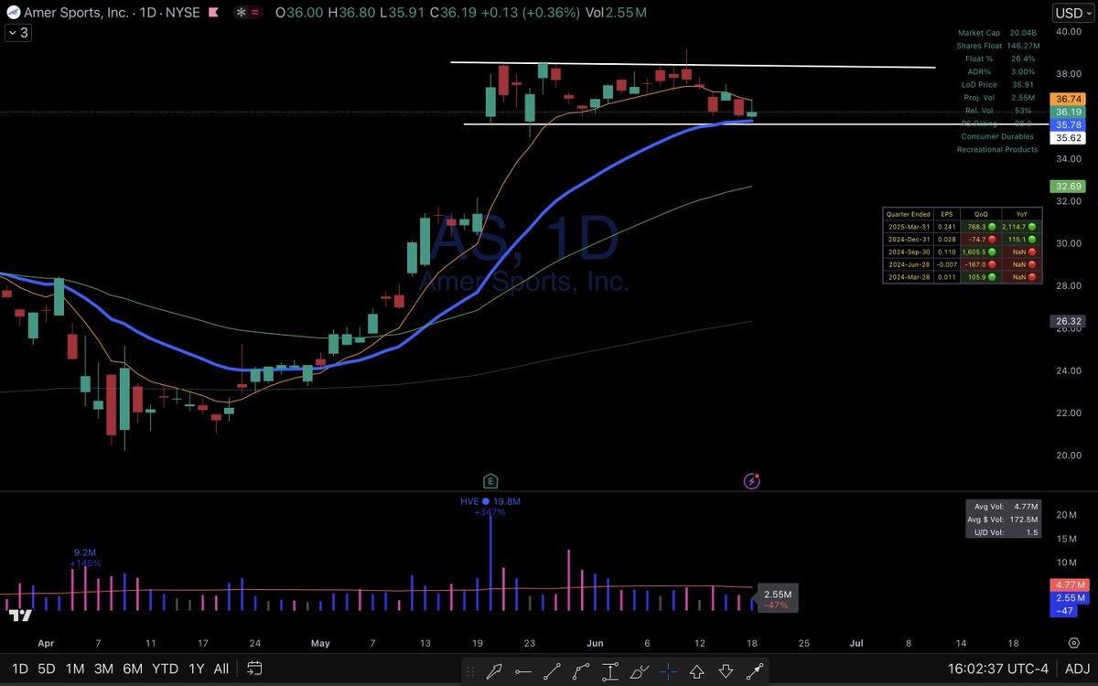Click the red 4.77M volume label
The image size is (1098, 686).
pyautogui.click(x=1070, y=584)
